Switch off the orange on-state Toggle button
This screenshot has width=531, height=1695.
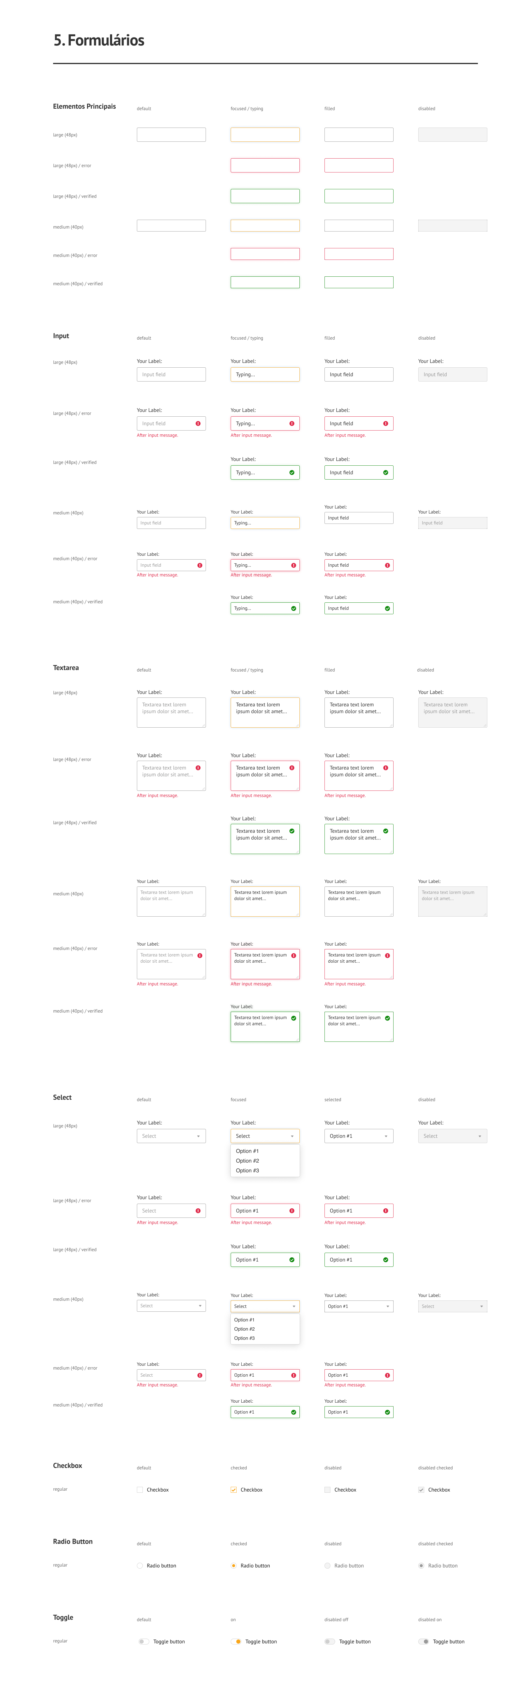[x=236, y=1641]
